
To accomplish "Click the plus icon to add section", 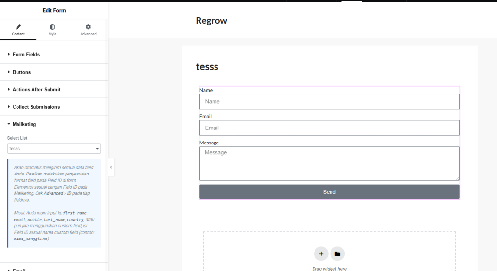I will tap(321, 254).
